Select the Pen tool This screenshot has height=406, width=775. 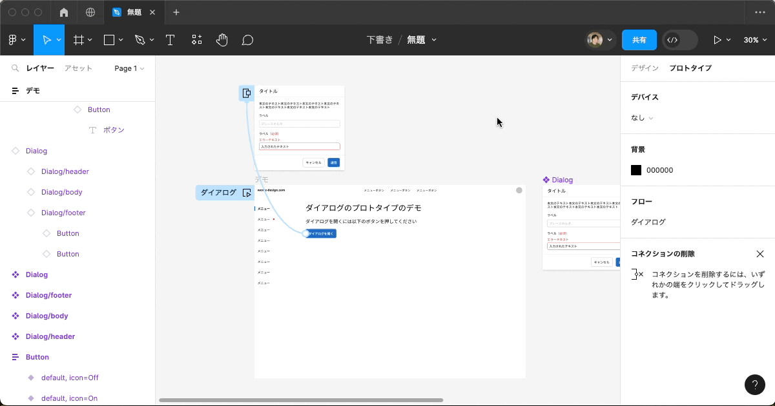[139, 40]
